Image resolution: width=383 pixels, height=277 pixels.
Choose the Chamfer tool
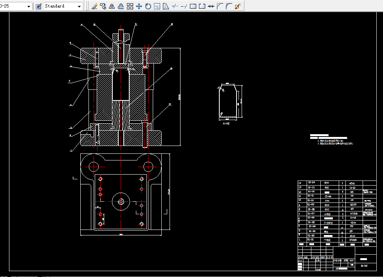[x=220, y=6]
